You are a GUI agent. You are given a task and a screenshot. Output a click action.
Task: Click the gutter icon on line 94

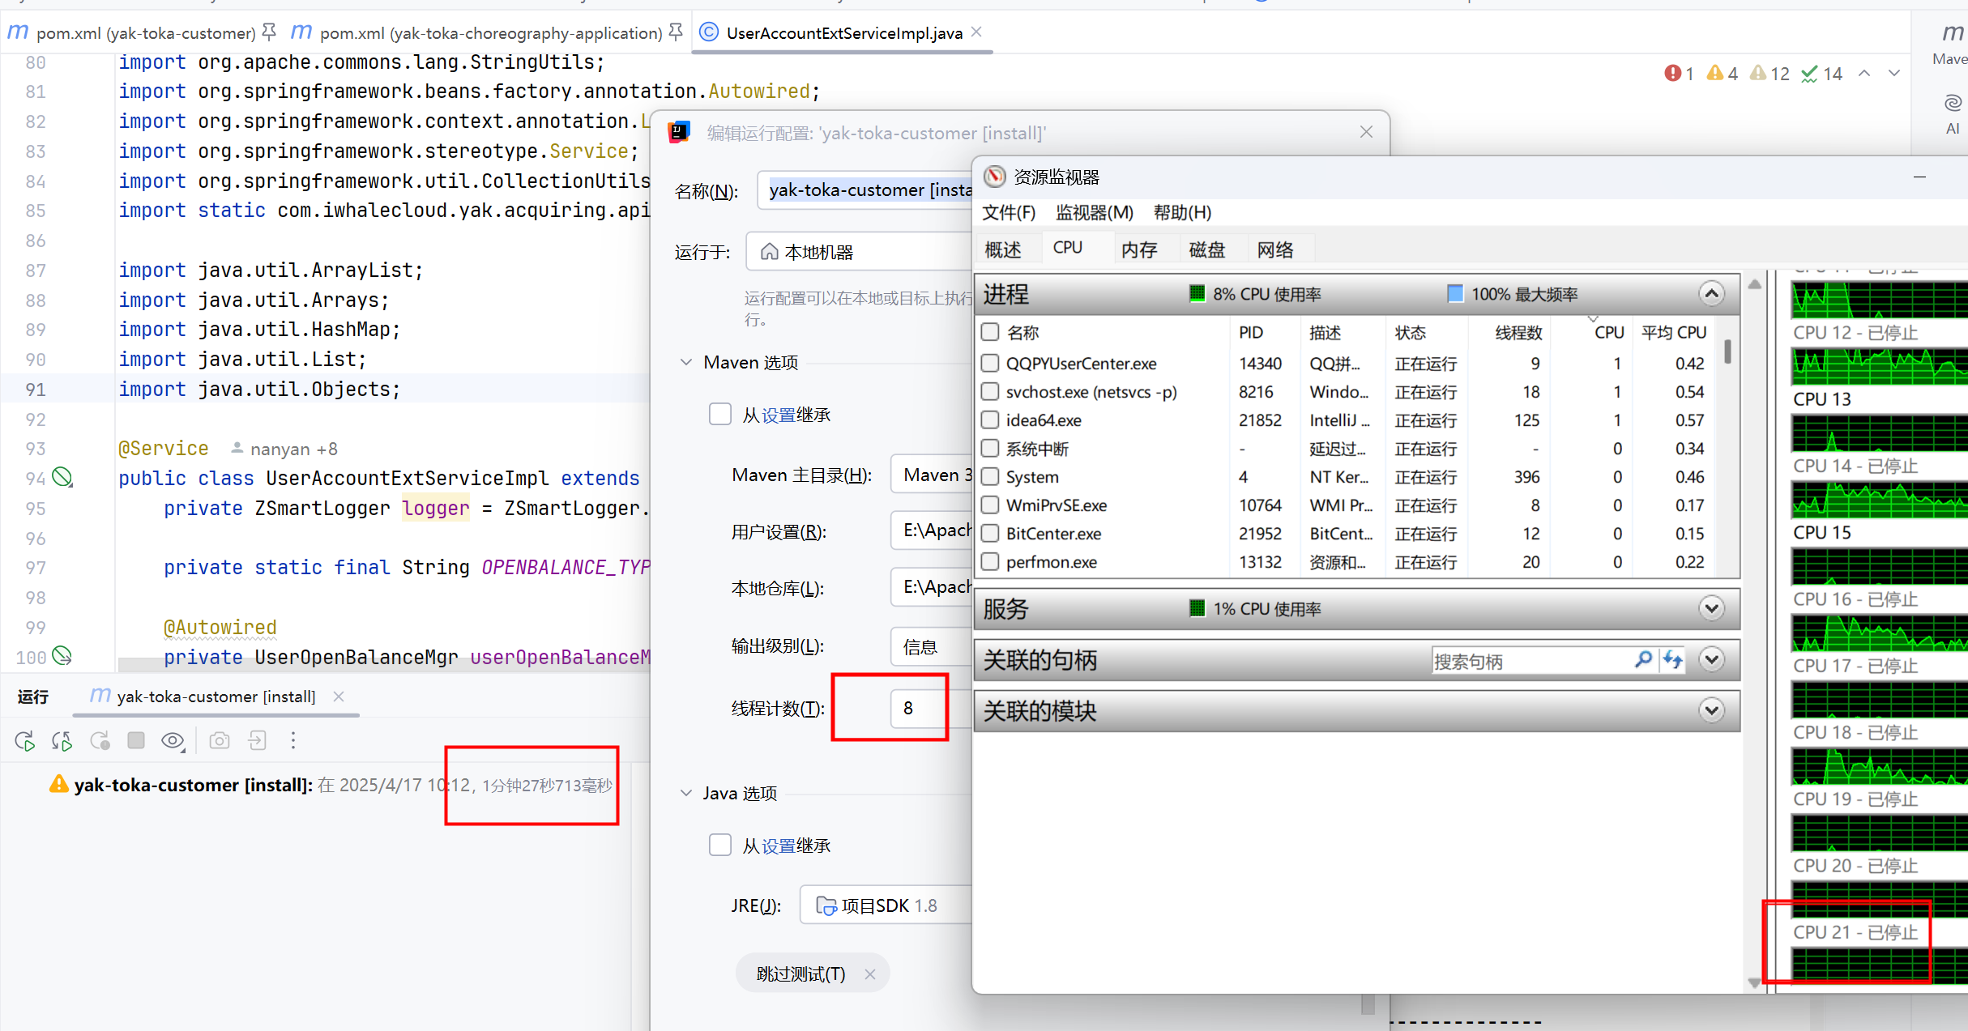(x=62, y=478)
